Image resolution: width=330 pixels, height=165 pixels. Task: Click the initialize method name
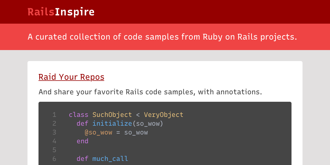click(112, 123)
